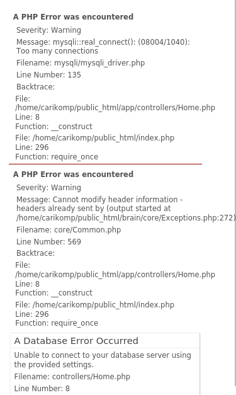Click the first "Backtrace:" label

pos(35,87)
